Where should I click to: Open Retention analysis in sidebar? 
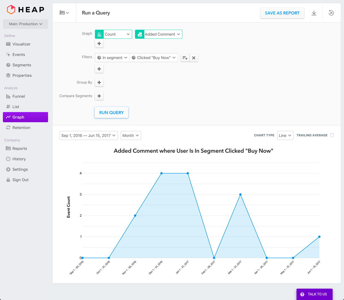point(21,128)
